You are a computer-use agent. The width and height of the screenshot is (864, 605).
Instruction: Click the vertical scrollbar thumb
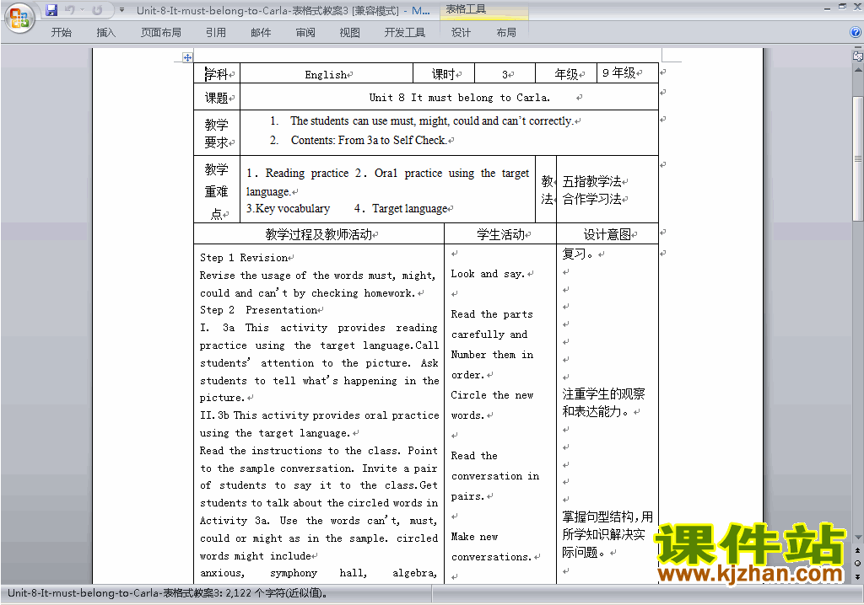tap(858, 158)
